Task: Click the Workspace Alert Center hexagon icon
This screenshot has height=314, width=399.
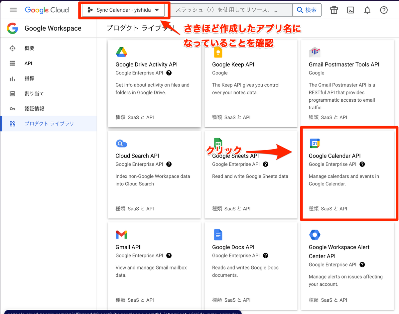Action: (x=315, y=235)
